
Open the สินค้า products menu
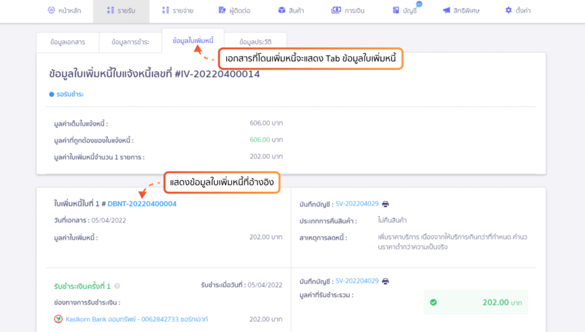pos(291,11)
